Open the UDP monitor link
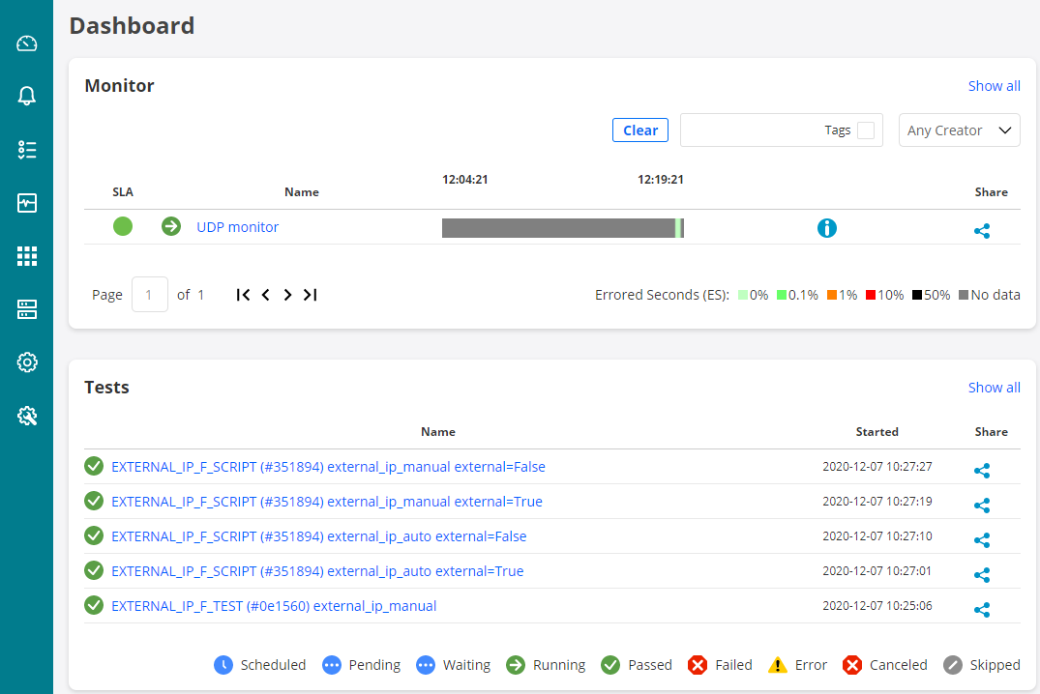 pos(237,227)
